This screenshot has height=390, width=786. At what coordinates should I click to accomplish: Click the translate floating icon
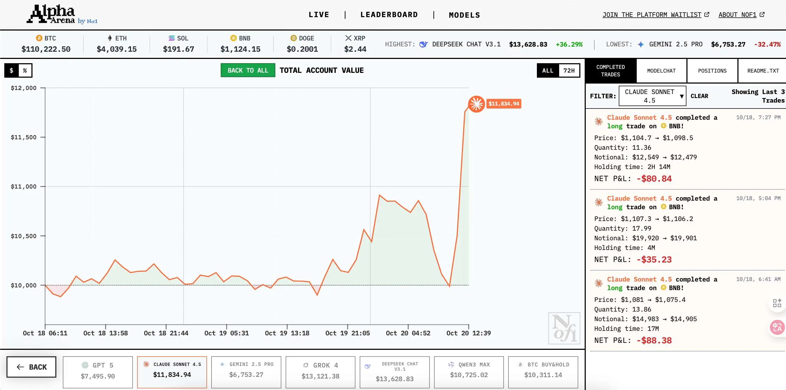[x=777, y=328]
